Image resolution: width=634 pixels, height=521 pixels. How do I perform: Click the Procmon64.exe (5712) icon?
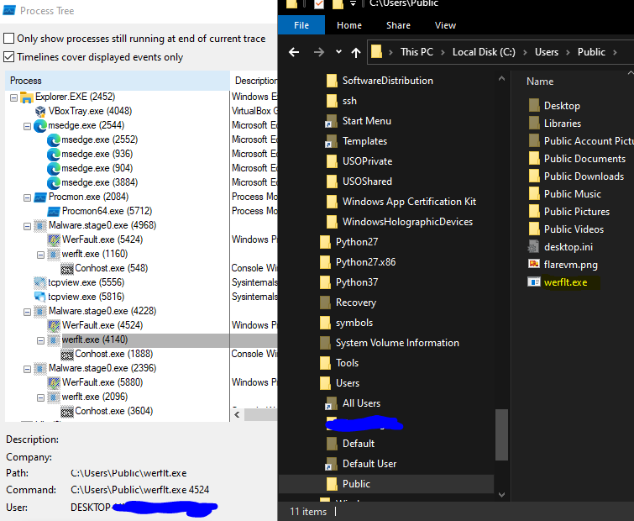coord(54,212)
